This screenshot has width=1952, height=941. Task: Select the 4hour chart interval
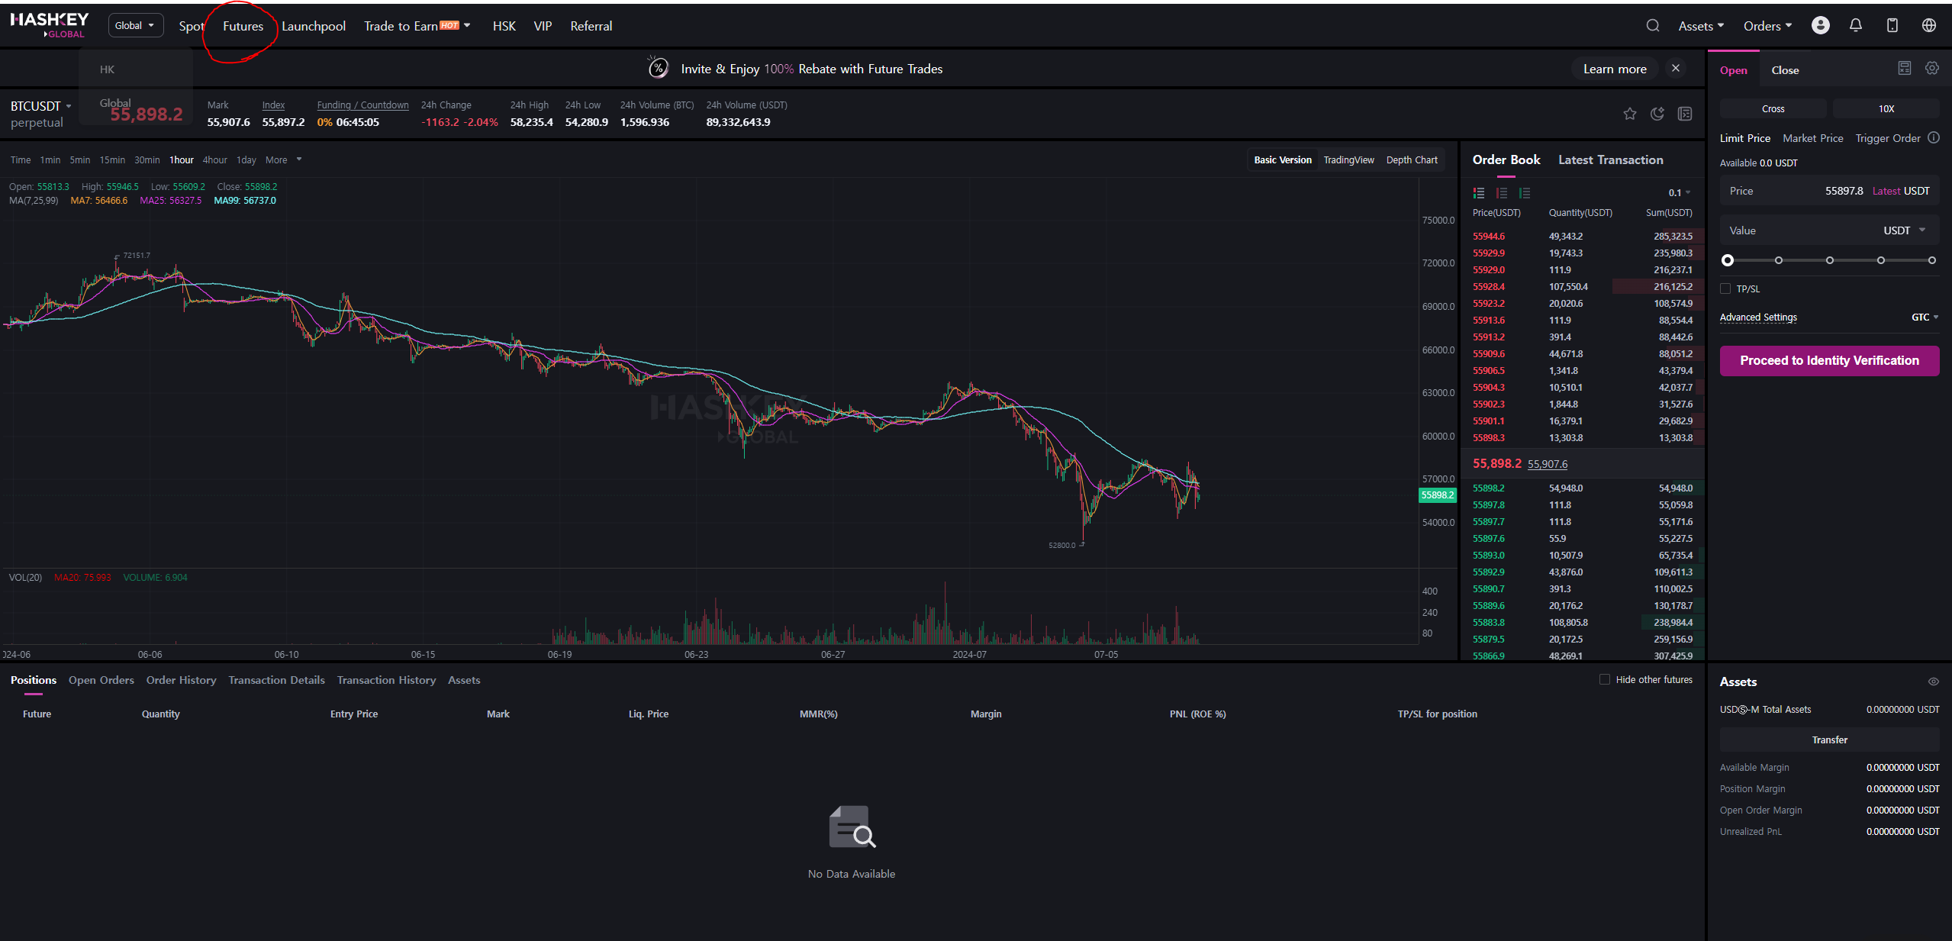(214, 160)
